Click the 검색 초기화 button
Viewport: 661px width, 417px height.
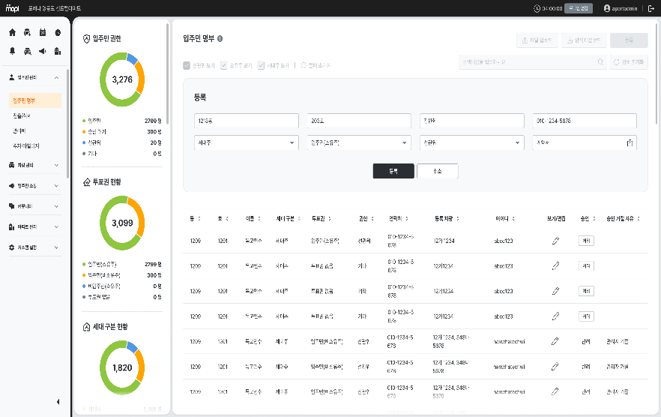[x=629, y=62]
